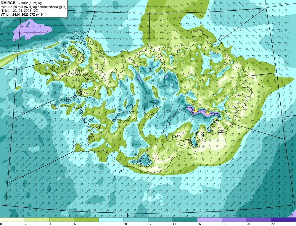Click the legend scale label 22
Image resolution: width=296 pixels, height=226 pixels.
273,224
